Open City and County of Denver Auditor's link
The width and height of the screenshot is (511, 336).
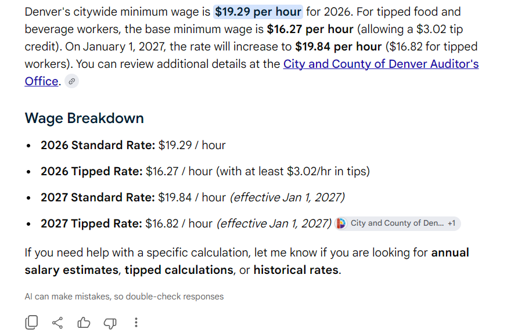tap(381, 64)
